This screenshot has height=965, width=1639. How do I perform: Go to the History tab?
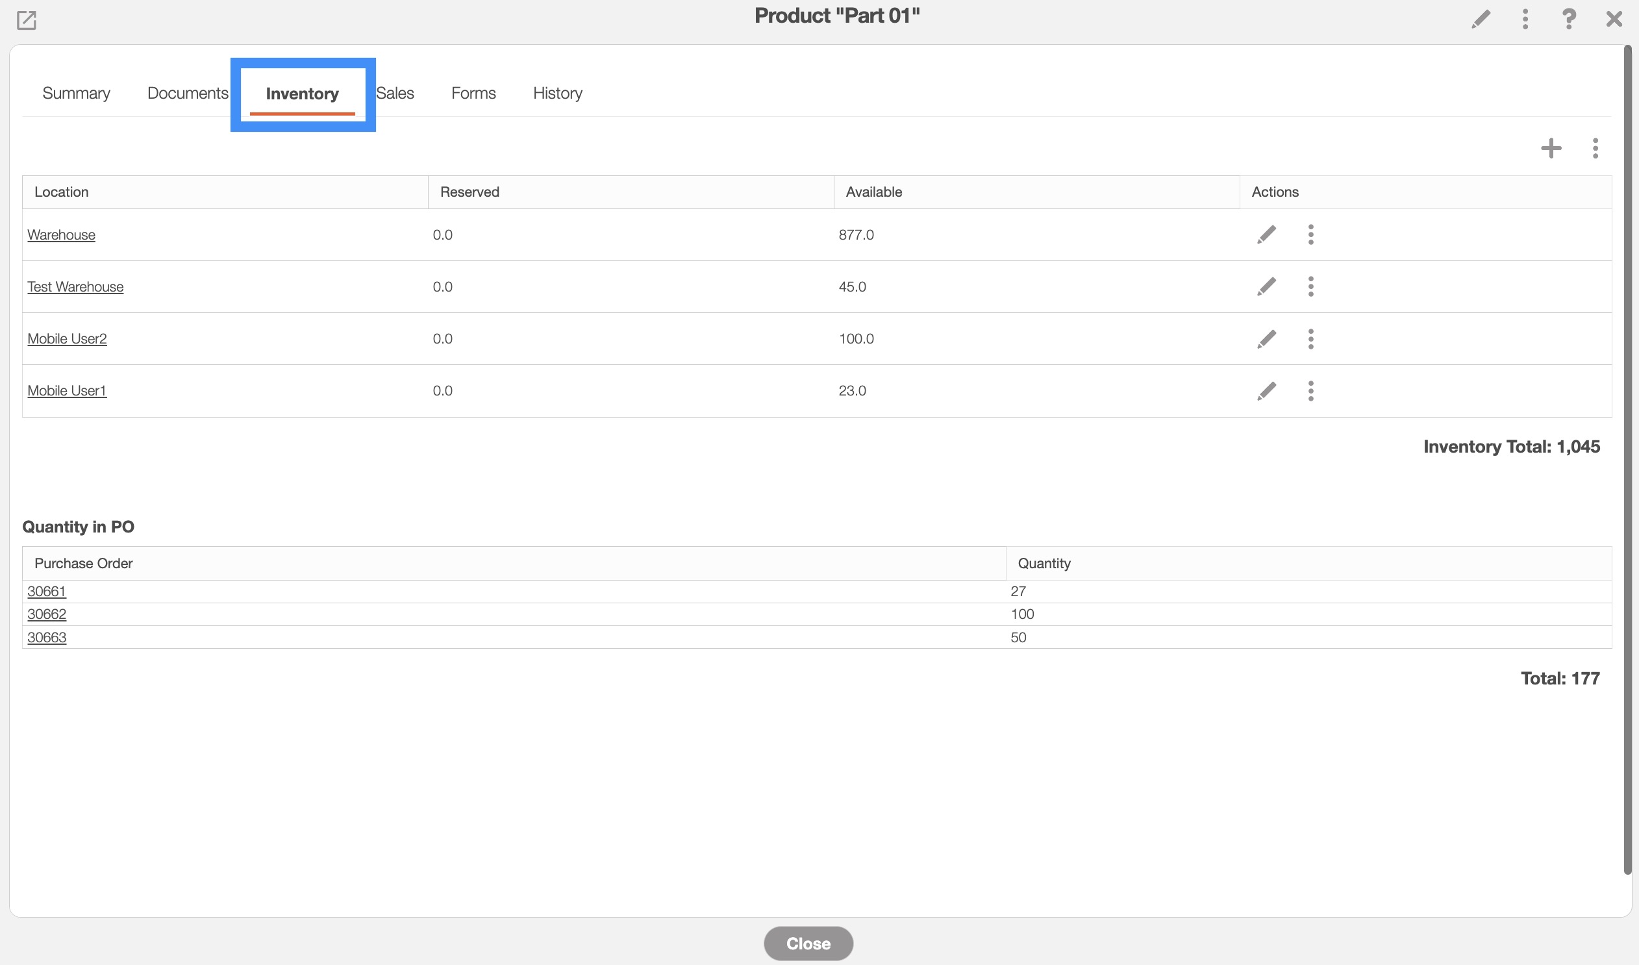point(557,93)
